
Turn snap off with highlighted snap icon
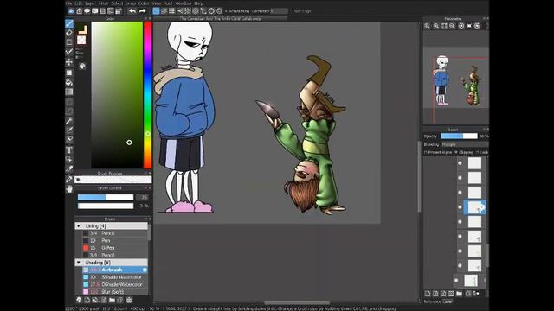156,11
